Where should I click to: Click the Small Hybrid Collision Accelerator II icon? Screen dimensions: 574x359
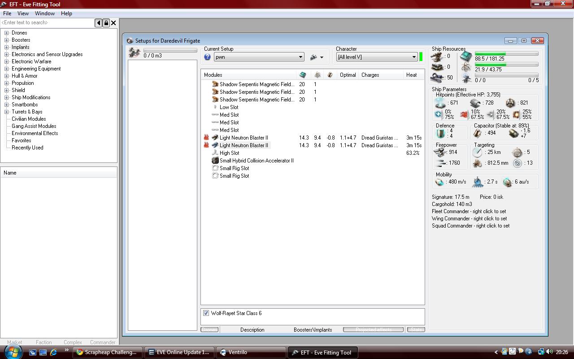coord(215,161)
